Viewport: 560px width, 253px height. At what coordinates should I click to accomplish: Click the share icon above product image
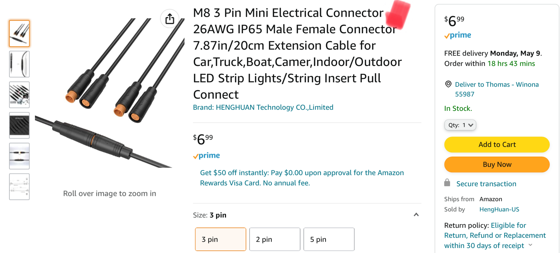click(x=170, y=19)
